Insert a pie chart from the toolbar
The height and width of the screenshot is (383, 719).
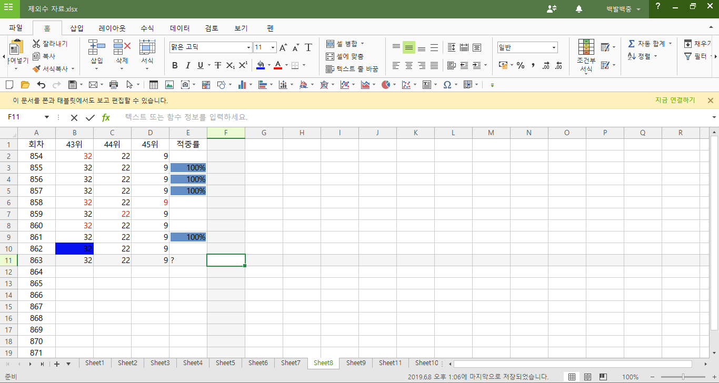(386, 85)
